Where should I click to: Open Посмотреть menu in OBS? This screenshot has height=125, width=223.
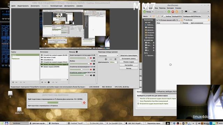[x=35, y=6]
